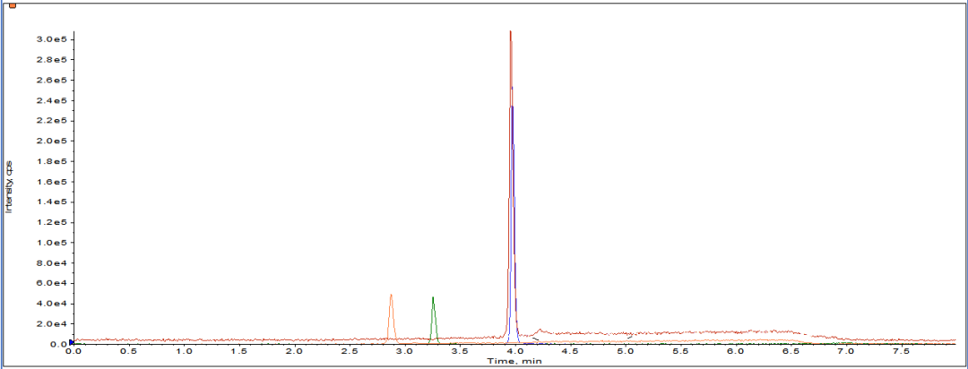Click the '3.5' time axis label

click(x=459, y=351)
